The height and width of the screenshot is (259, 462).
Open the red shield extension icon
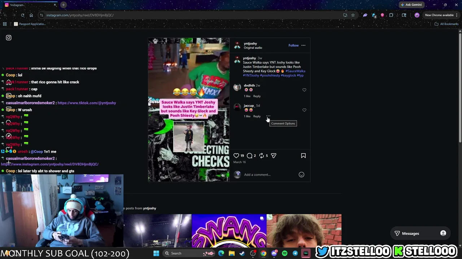[382, 15]
